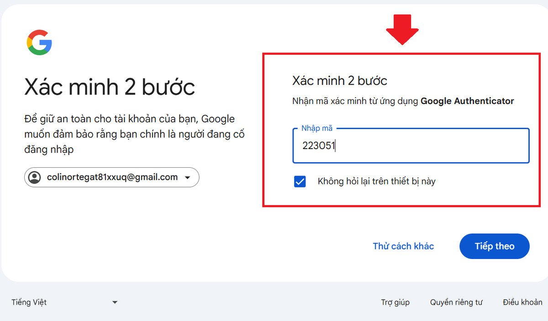This screenshot has width=548, height=321.
Task: Click the bold "Google Authenticator" text
Action: coord(467,101)
